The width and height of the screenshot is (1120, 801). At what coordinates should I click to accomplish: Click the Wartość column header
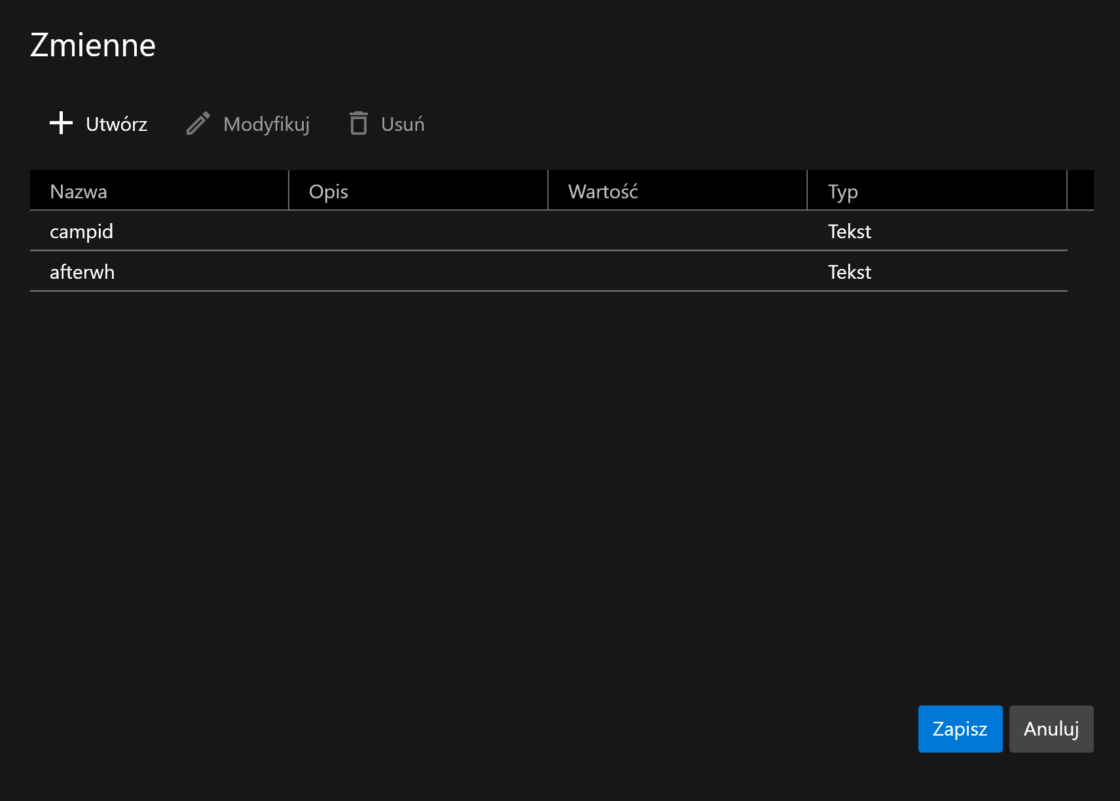pyautogui.click(x=603, y=192)
